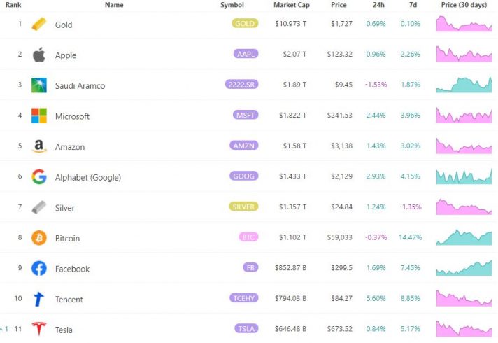Image resolution: width=498 pixels, height=343 pixels.
Task: Click the SILVER symbol badge
Action: (x=243, y=206)
